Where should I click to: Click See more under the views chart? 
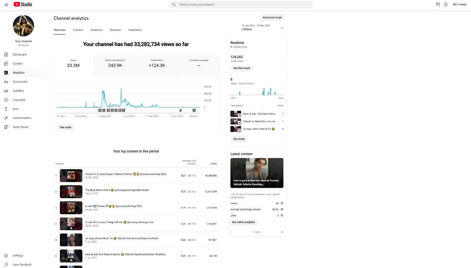66,127
